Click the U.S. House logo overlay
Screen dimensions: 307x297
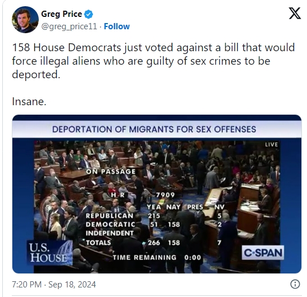coord(49,253)
